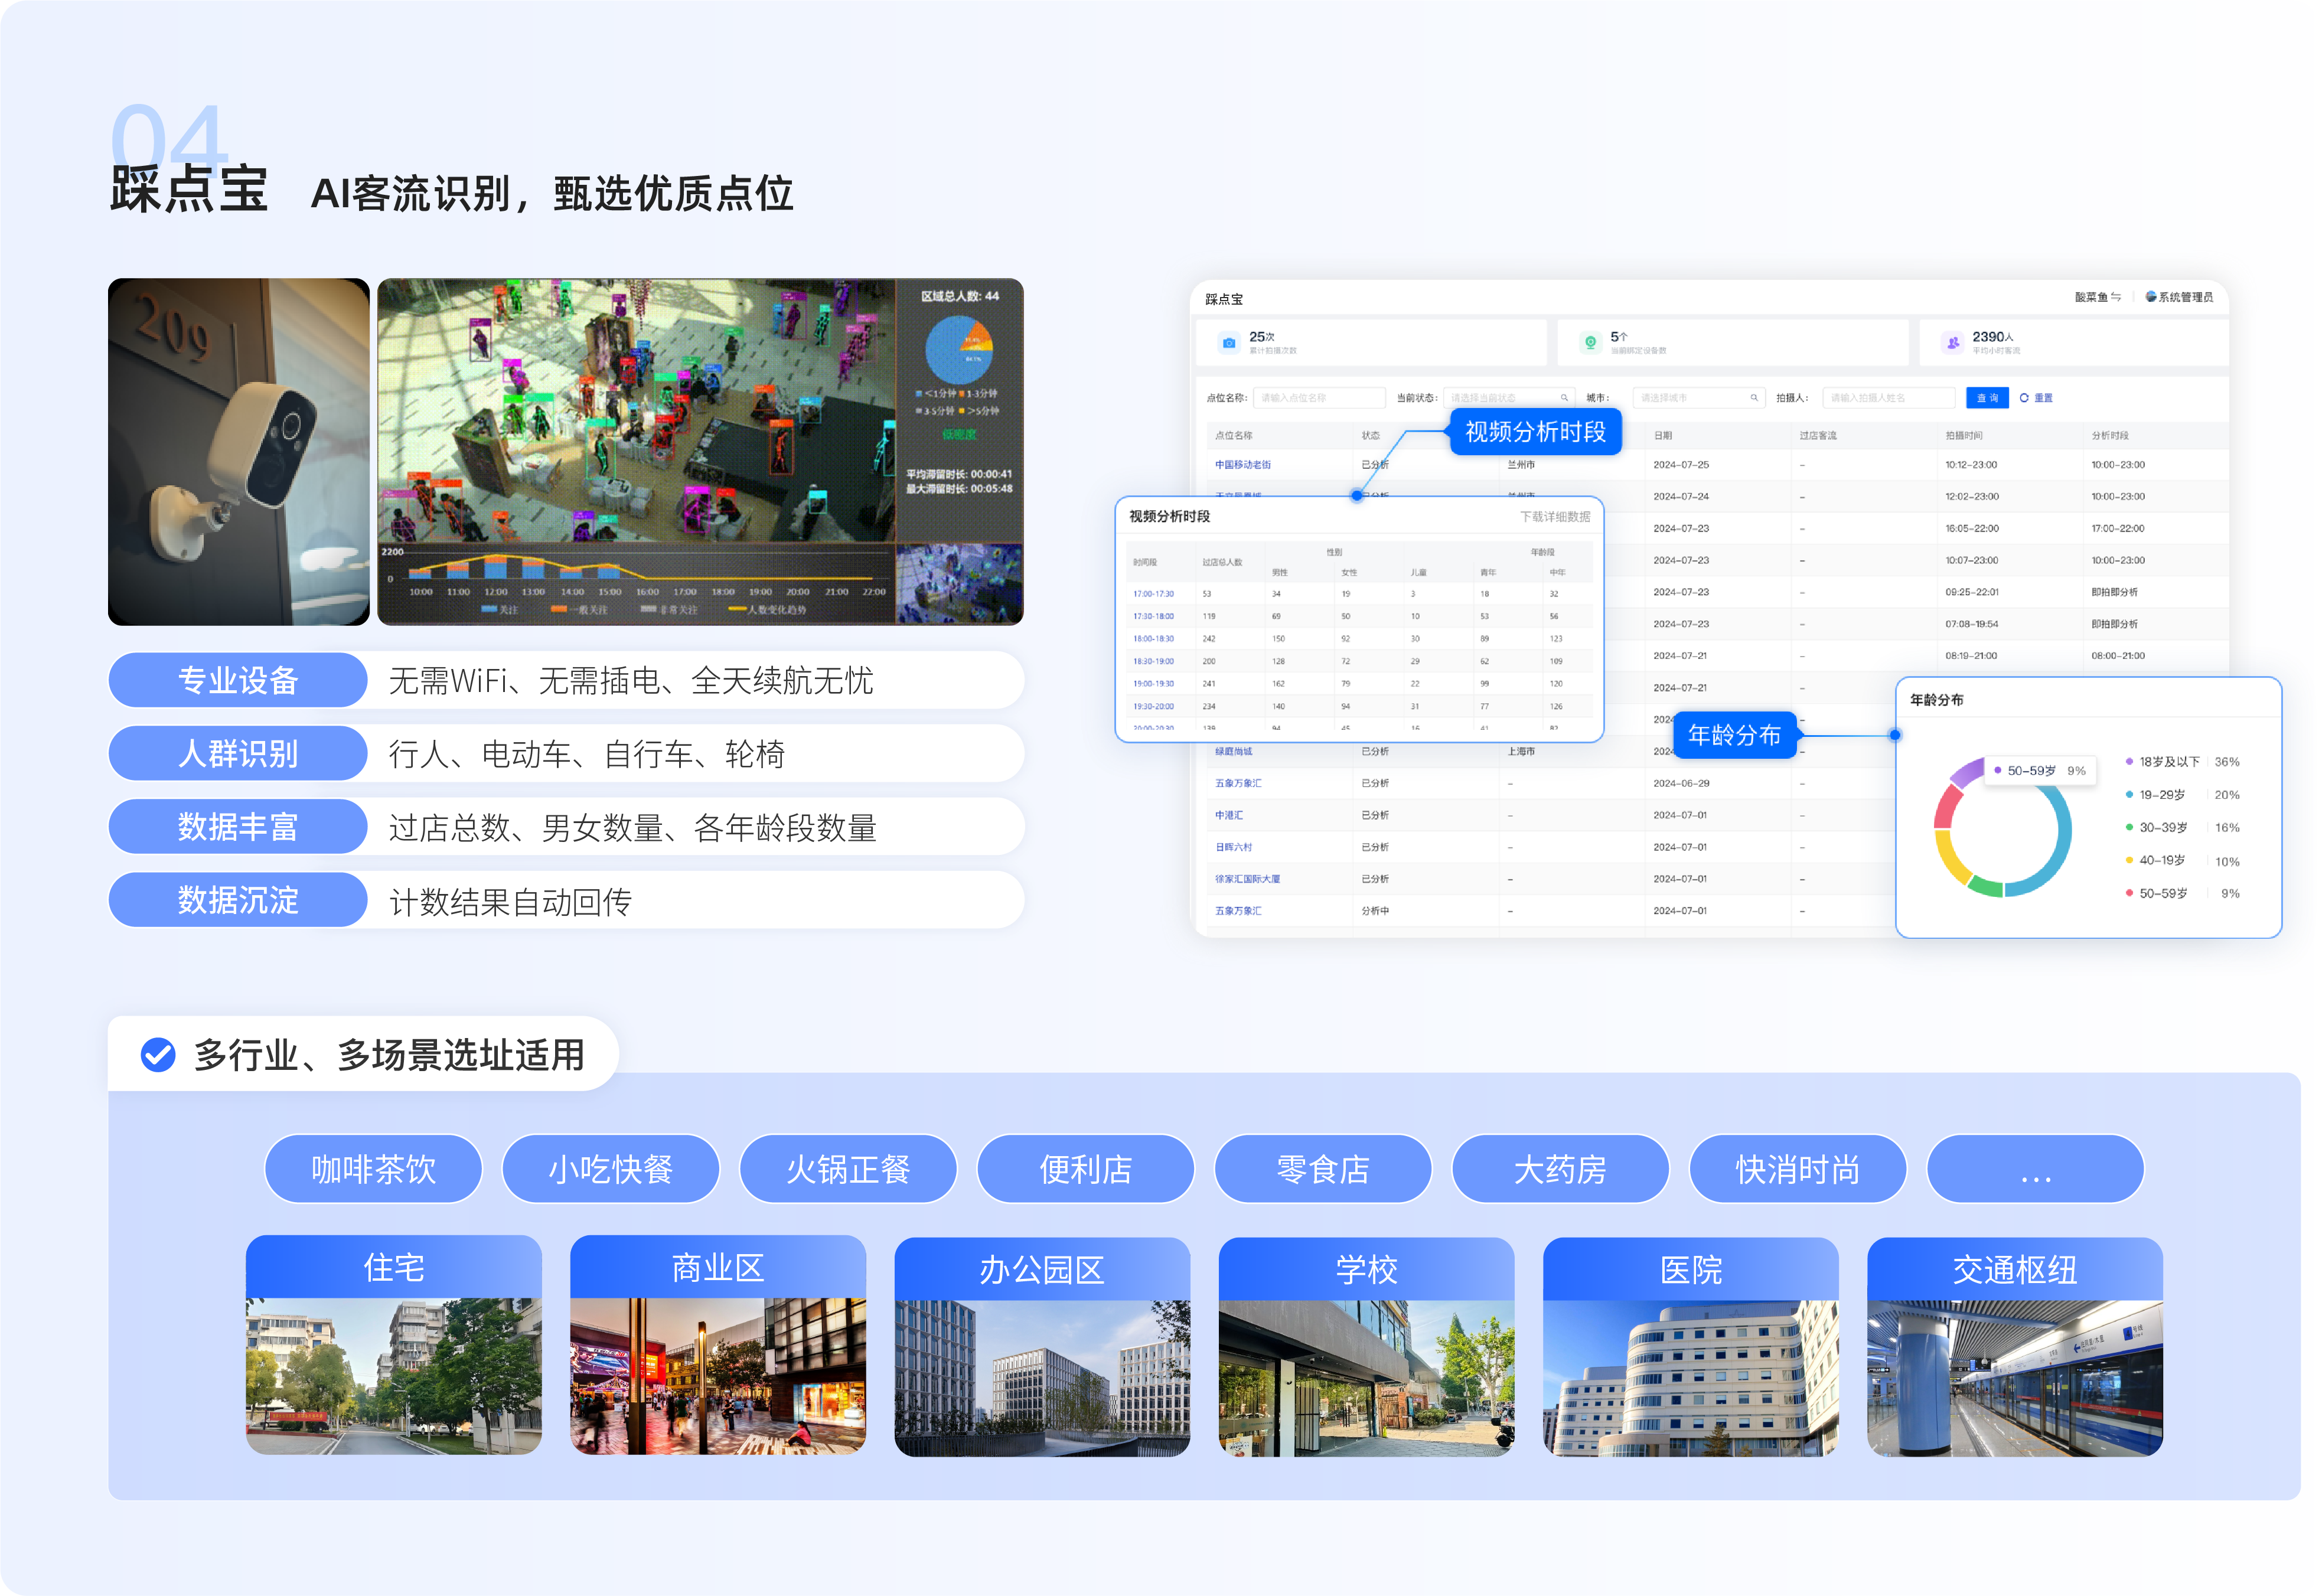Click the blue 视频分析时段 callout label

[1535, 432]
